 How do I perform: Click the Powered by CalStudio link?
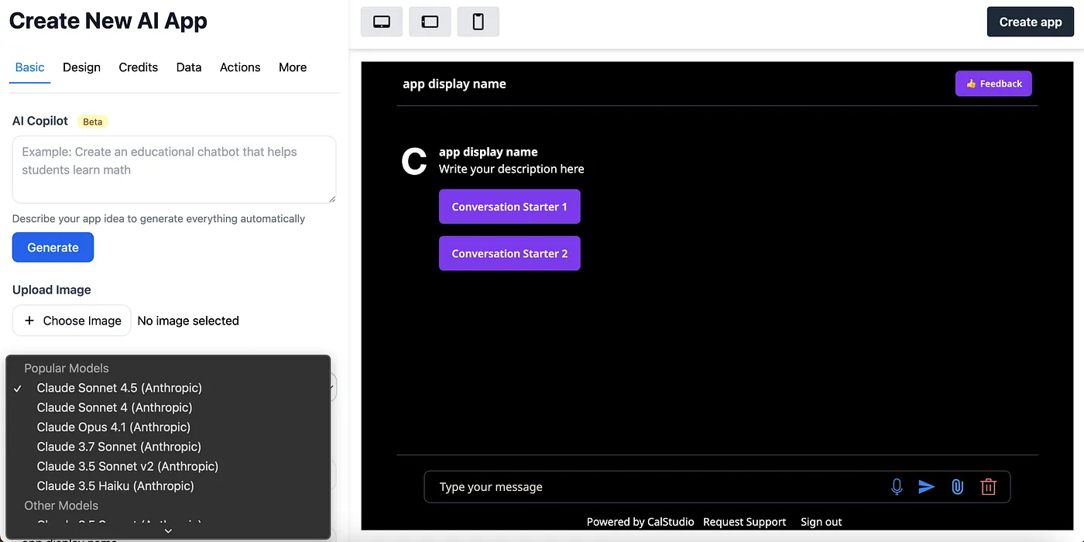tap(640, 522)
